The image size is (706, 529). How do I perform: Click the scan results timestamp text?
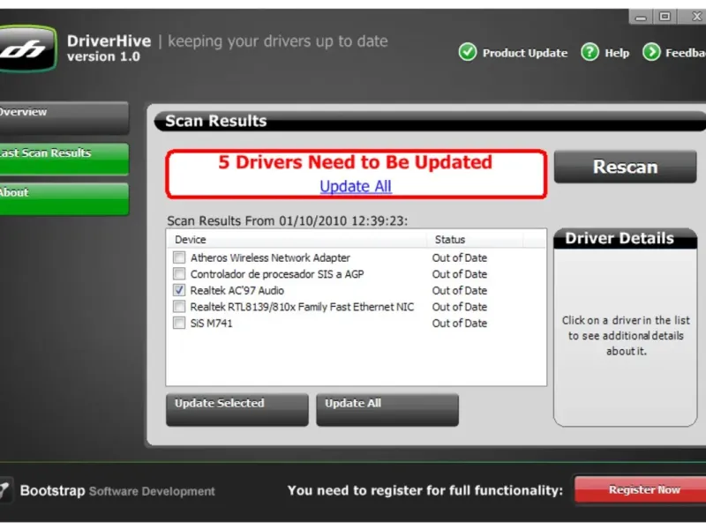point(288,221)
